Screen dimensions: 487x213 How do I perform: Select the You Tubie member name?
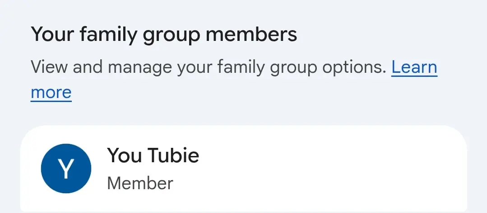(x=153, y=155)
